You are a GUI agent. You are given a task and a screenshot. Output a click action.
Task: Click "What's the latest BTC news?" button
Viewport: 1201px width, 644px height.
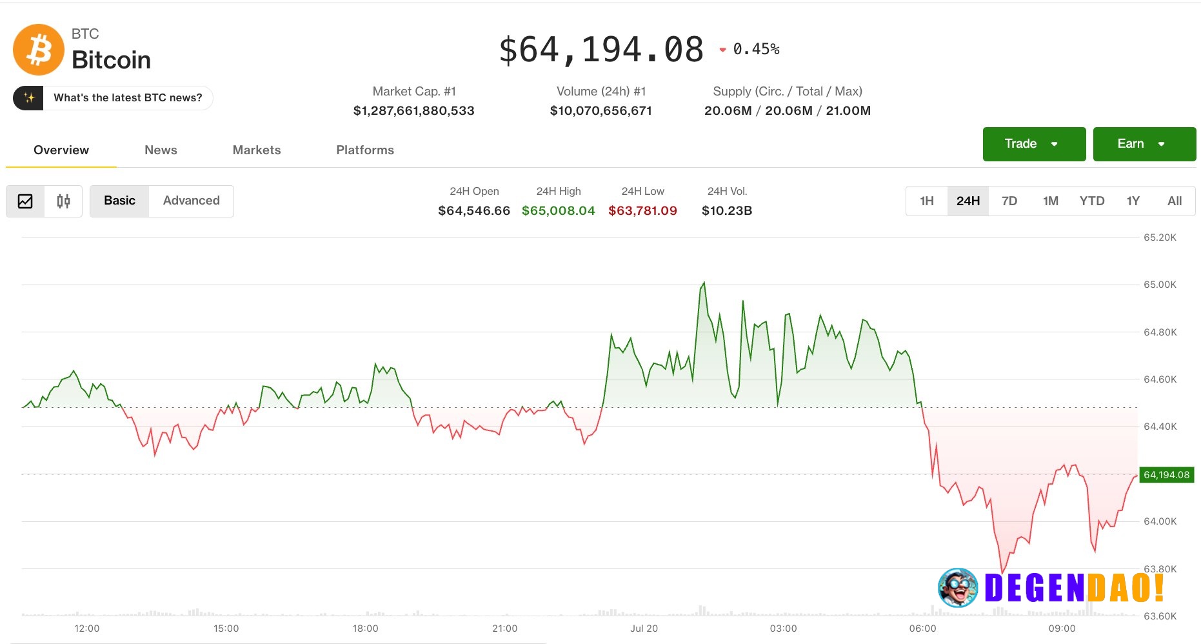[114, 98]
